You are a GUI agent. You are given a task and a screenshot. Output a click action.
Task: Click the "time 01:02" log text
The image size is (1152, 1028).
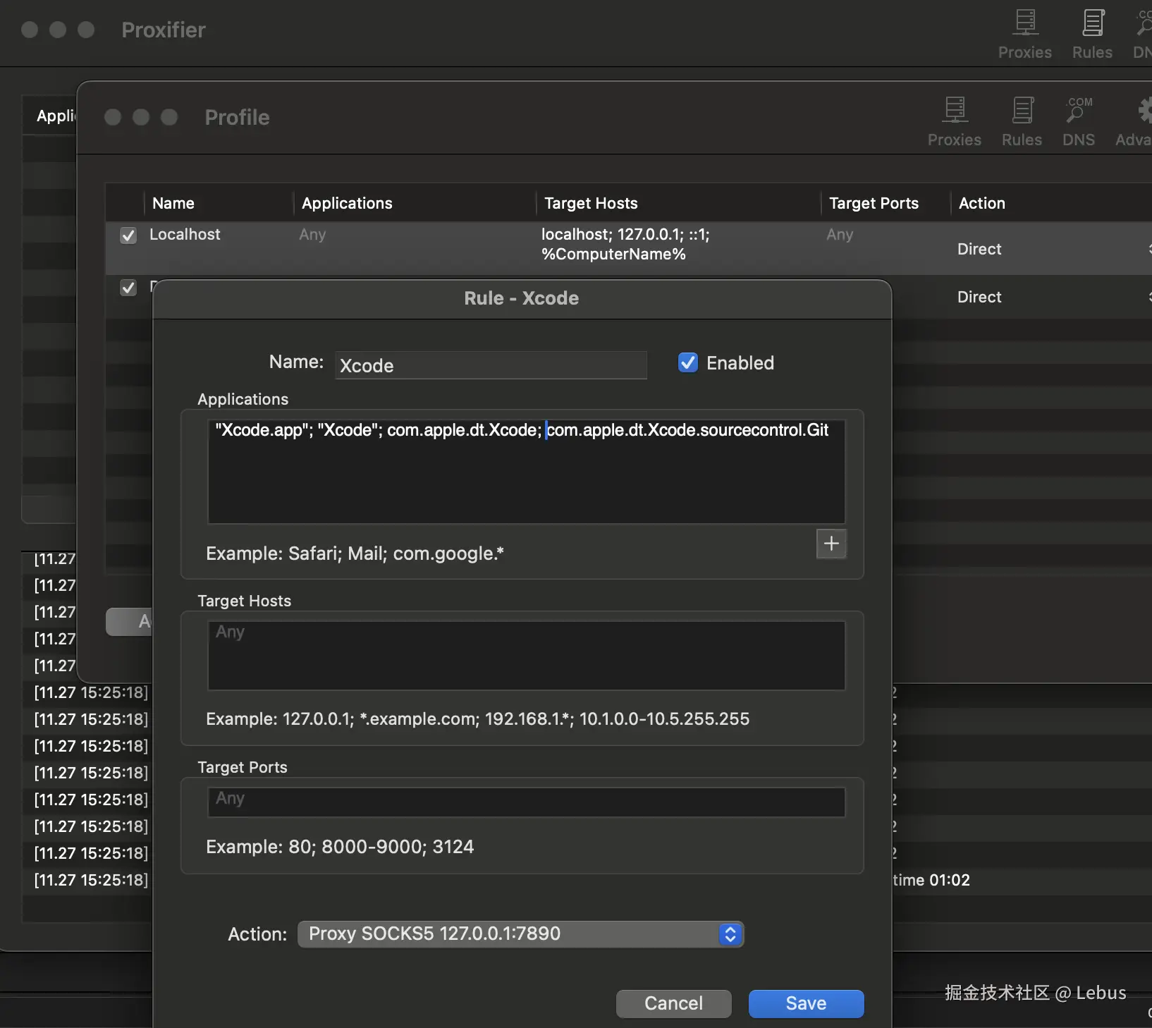pyautogui.click(x=931, y=880)
